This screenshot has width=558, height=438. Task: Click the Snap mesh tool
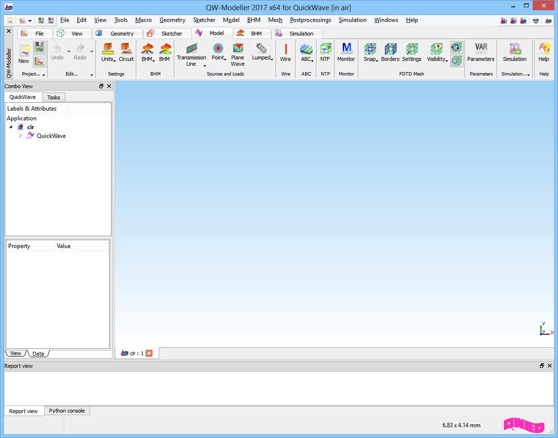click(x=370, y=52)
